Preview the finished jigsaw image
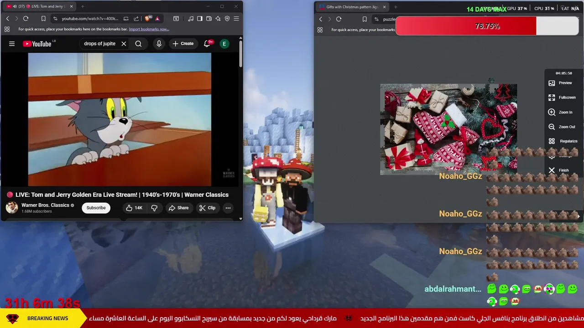Image resolution: width=584 pixels, height=328 pixels. point(560,83)
